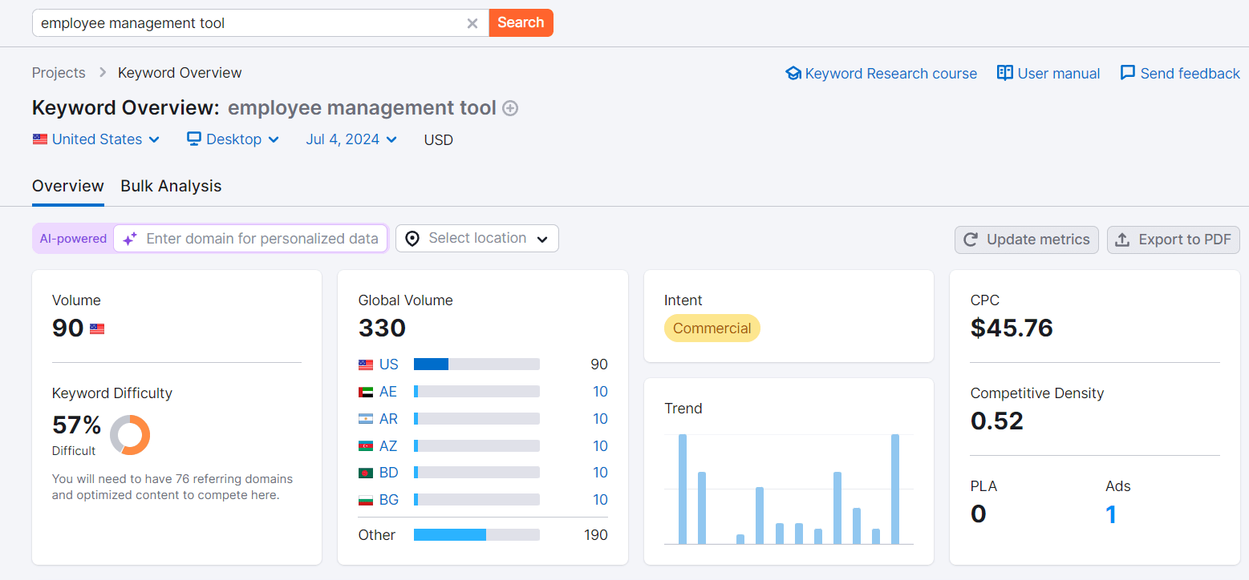Click the AE country row label
The height and width of the screenshot is (580, 1249).
tap(389, 392)
